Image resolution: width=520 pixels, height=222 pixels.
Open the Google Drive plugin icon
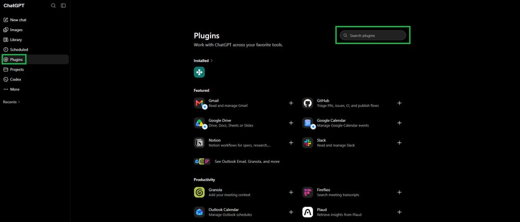click(199, 123)
